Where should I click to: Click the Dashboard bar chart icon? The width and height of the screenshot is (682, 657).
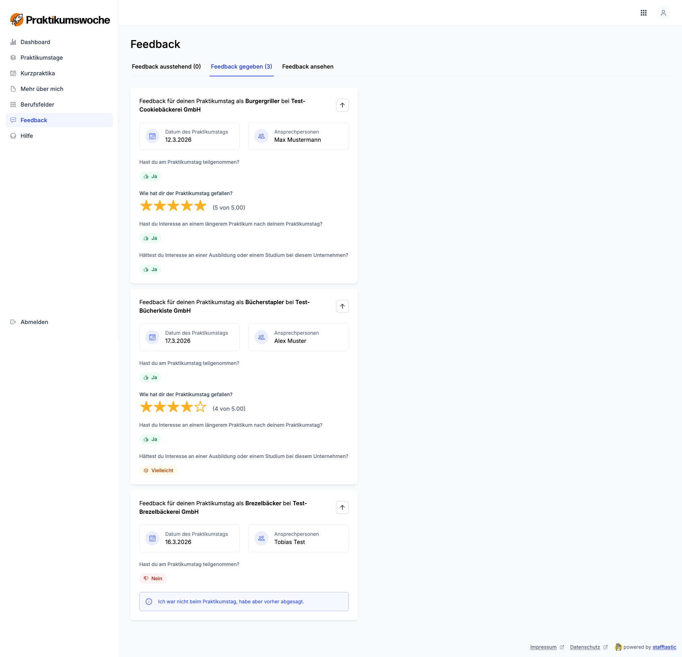click(13, 42)
